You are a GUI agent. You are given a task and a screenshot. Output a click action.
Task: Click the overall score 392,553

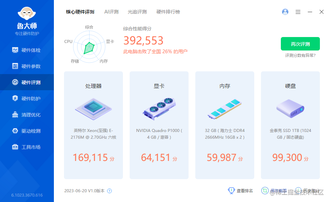pyautogui.click(x=143, y=40)
